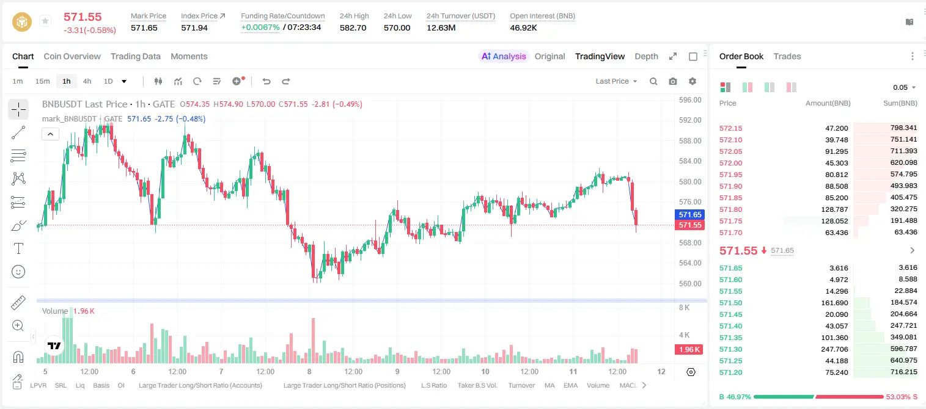Select the 571.50 bid price row
Viewport: 926px width, 409px height.
pyautogui.click(x=818, y=303)
